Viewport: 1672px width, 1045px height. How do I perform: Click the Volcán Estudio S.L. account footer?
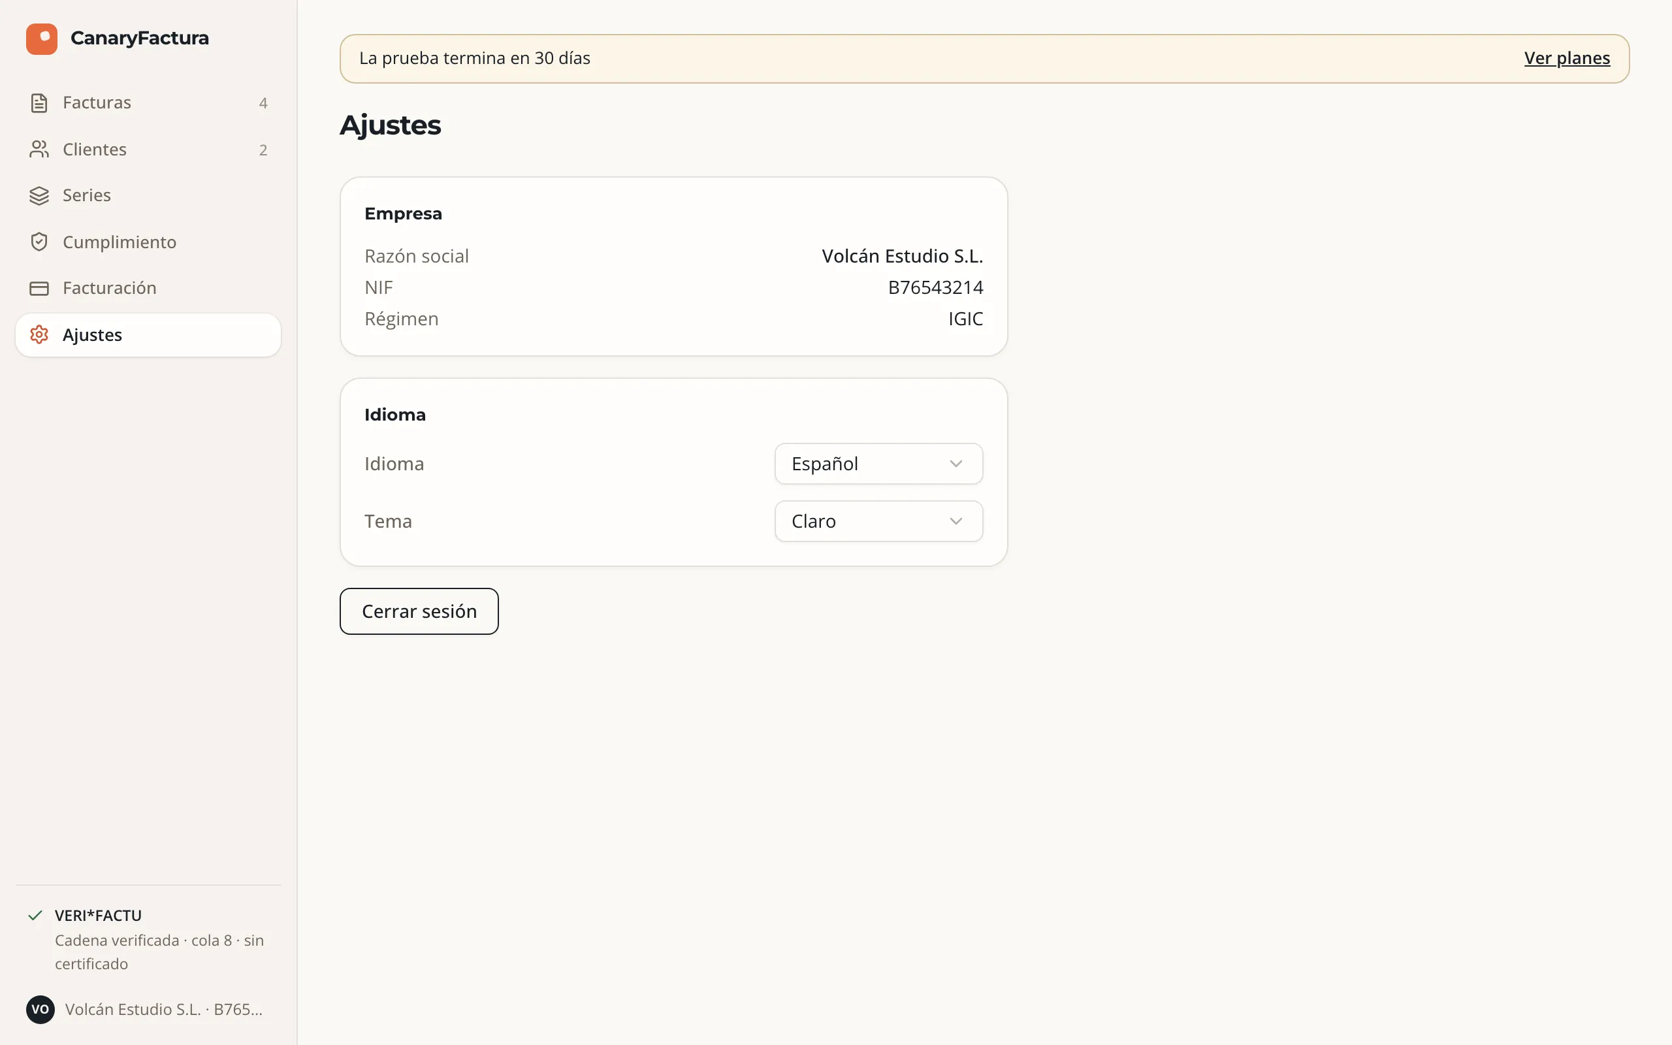point(148,1009)
